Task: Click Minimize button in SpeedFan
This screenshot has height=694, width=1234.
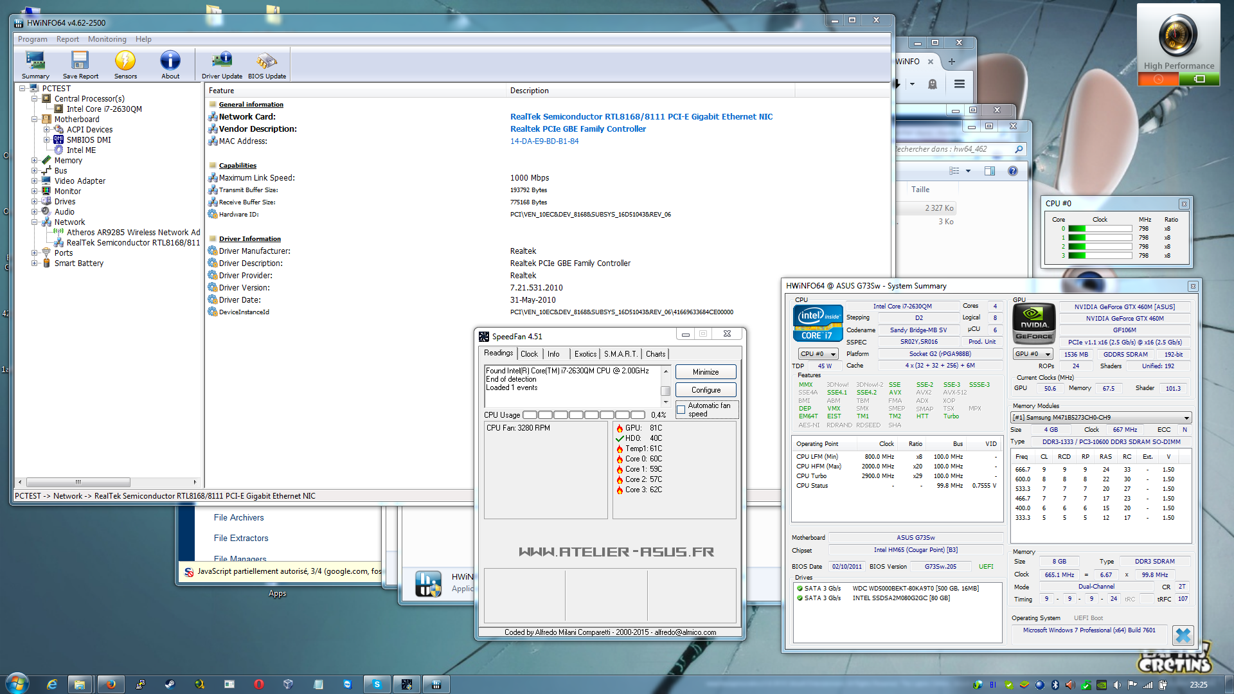Action: 706,372
